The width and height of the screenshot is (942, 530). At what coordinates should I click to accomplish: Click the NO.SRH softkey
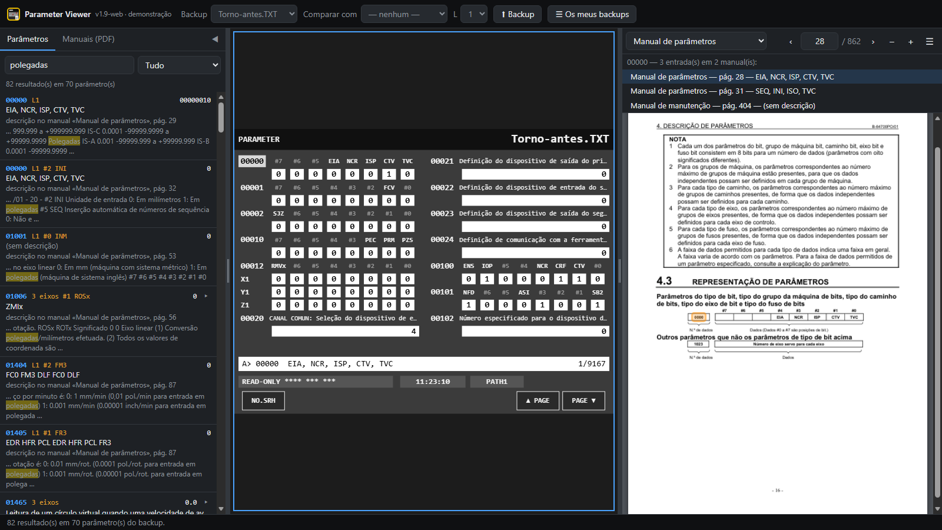(x=263, y=400)
